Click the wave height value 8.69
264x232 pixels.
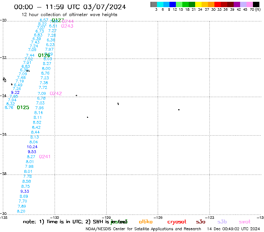pos(24,196)
